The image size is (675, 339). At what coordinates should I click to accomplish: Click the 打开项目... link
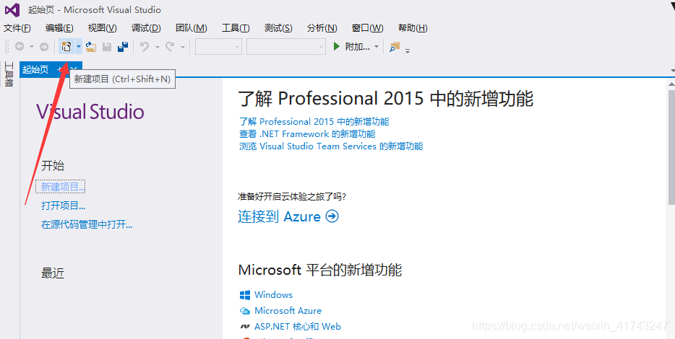64,206
